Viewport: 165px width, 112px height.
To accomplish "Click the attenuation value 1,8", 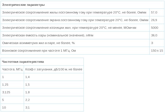I will point(27,92).
